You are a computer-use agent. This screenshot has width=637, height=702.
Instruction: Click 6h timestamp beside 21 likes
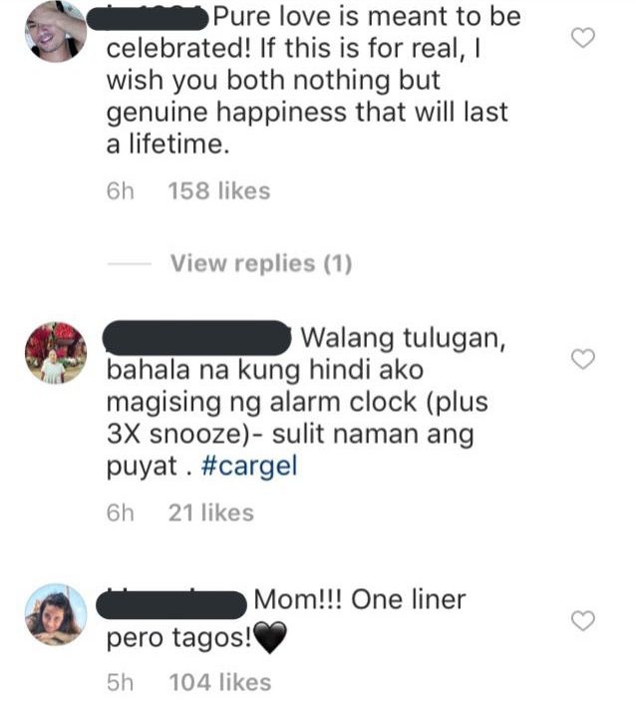coord(121,513)
